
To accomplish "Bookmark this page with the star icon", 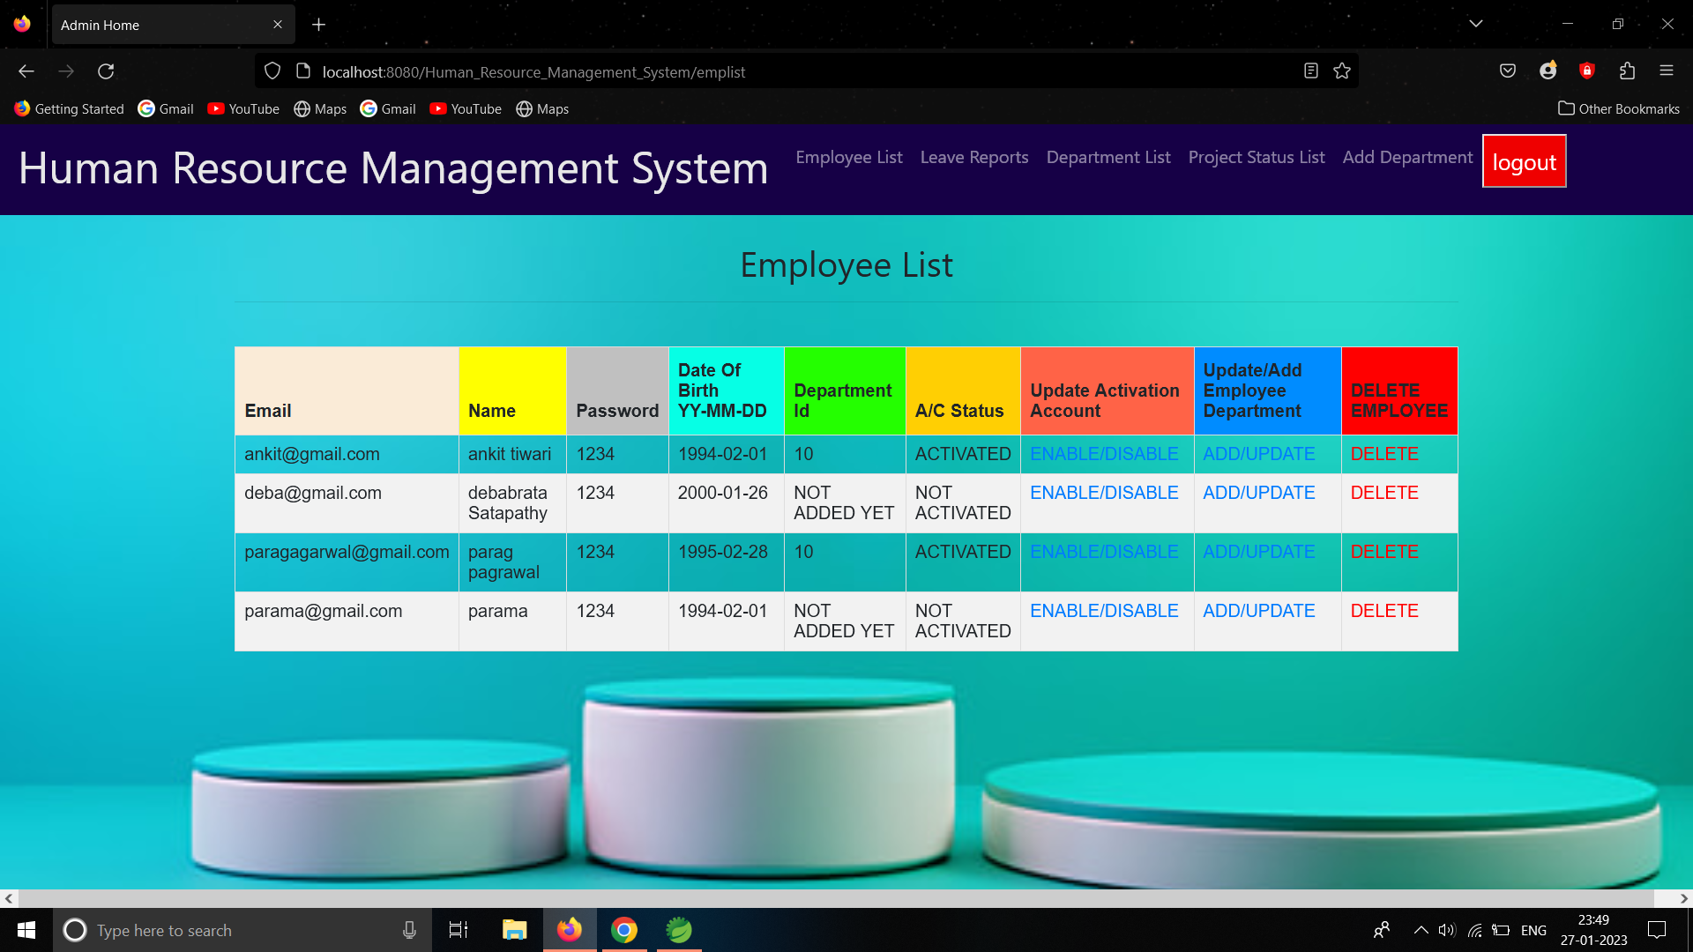I will (1342, 71).
